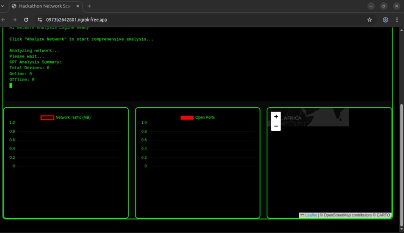
Task: Open a new browser tab
Action: 89,6
